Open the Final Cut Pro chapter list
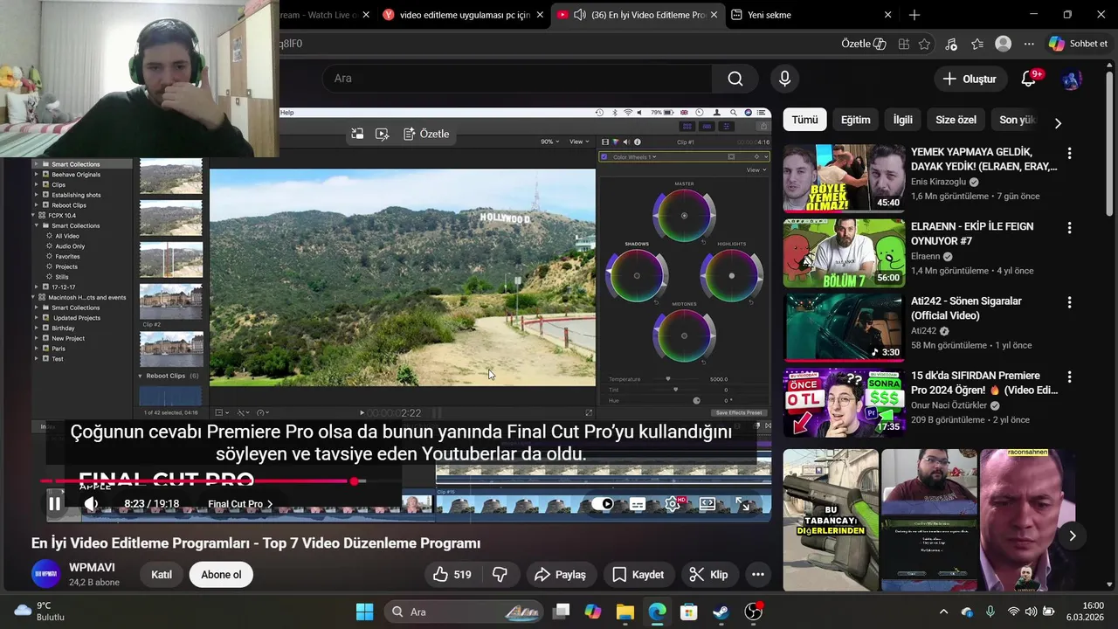Screen dimensions: 1118x629 pyautogui.click(x=240, y=504)
